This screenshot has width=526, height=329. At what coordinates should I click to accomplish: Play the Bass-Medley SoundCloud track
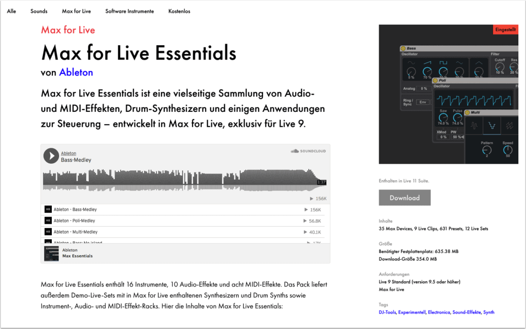pyautogui.click(x=51, y=156)
